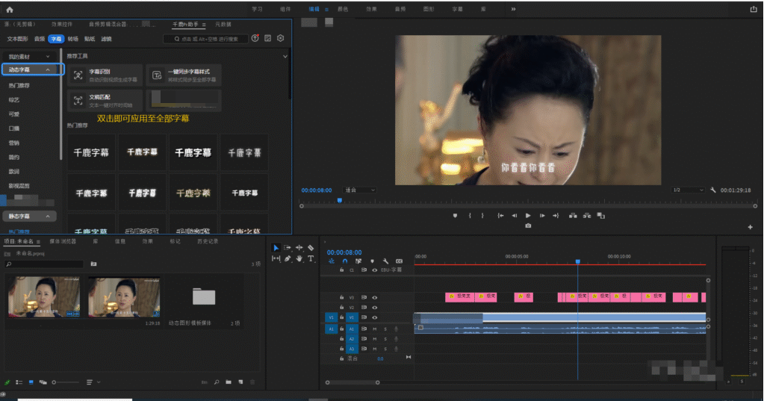
Task: Switch to the 转场 tab
Action: pos(72,38)
